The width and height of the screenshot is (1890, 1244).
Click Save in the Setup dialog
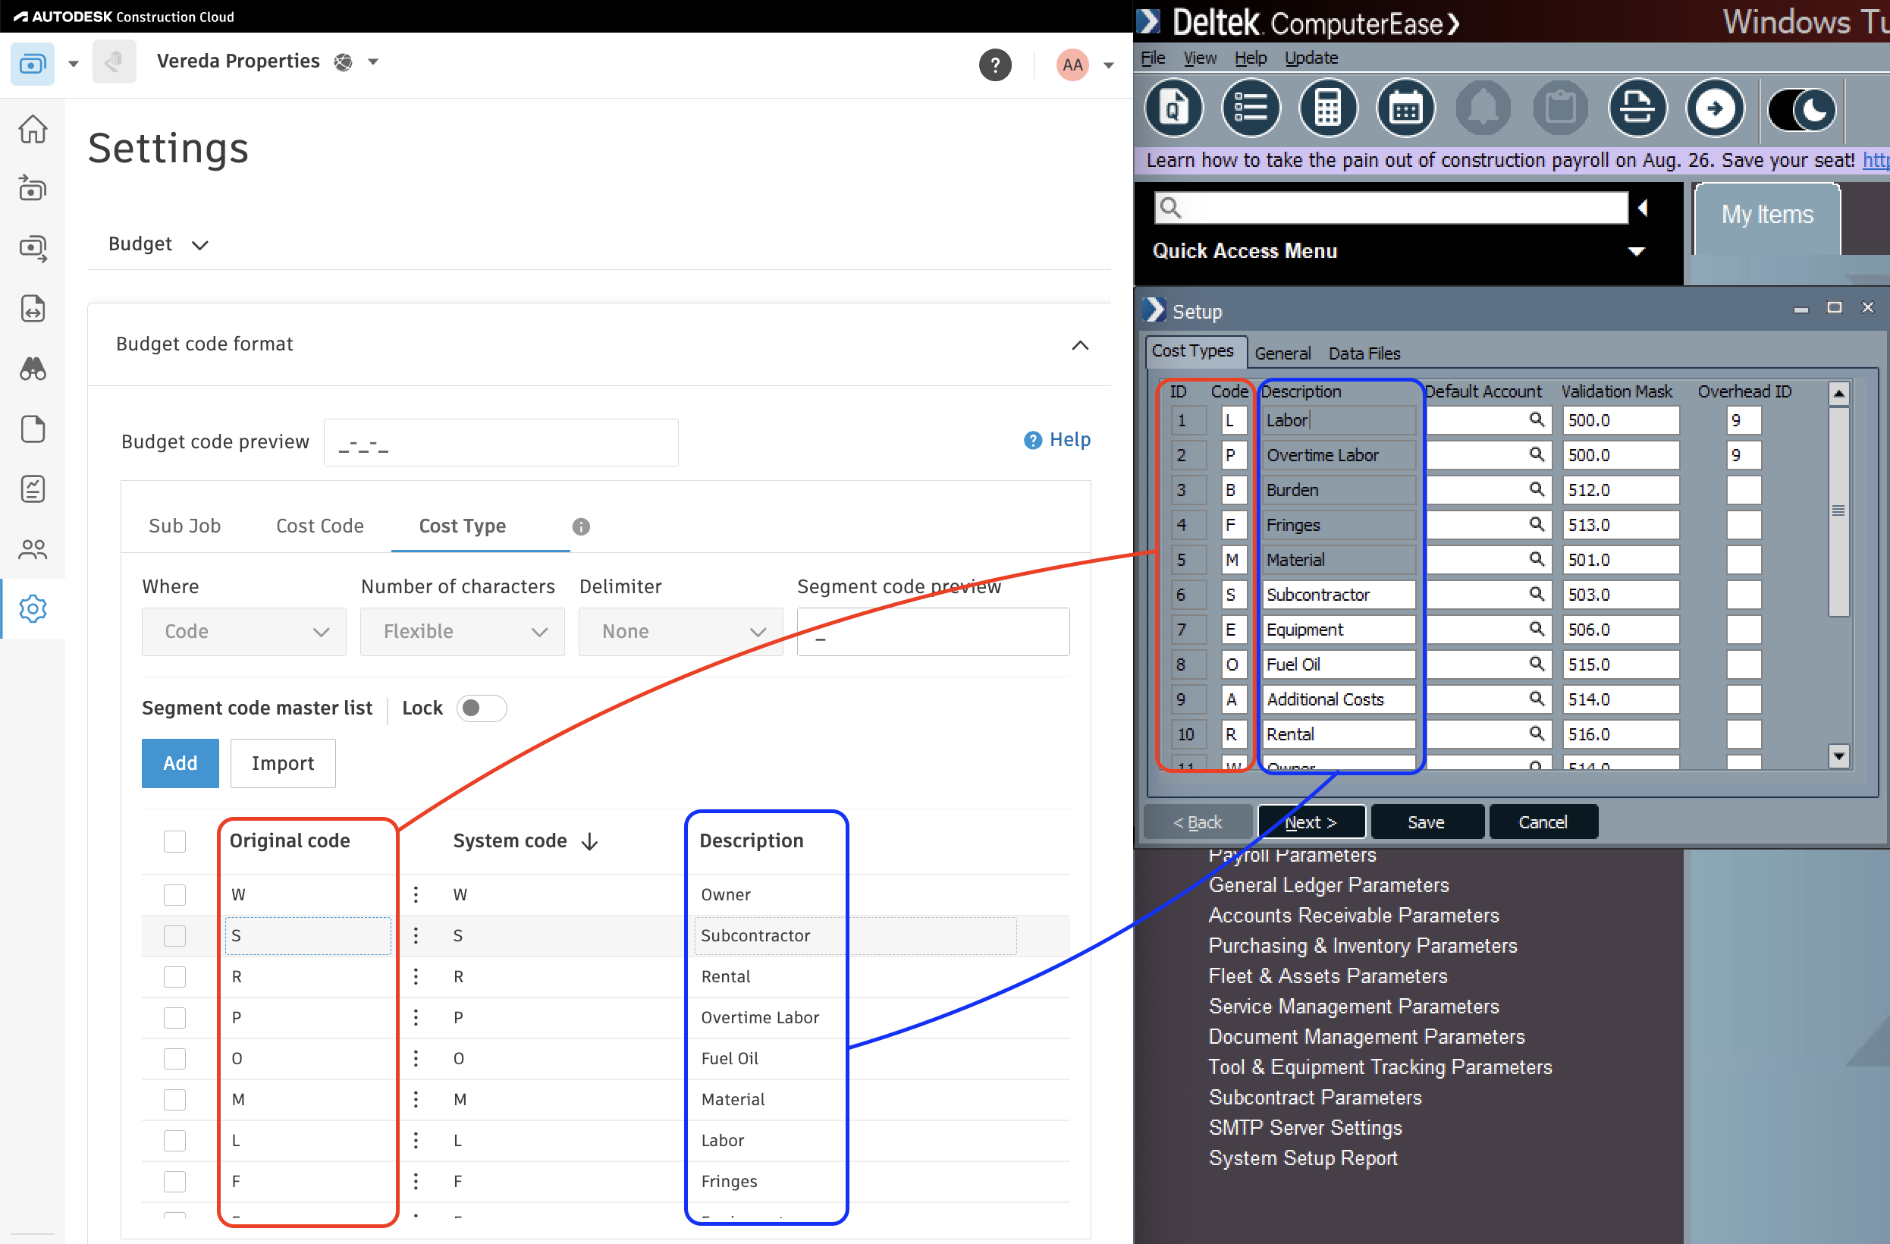(x=1427, y=822)
